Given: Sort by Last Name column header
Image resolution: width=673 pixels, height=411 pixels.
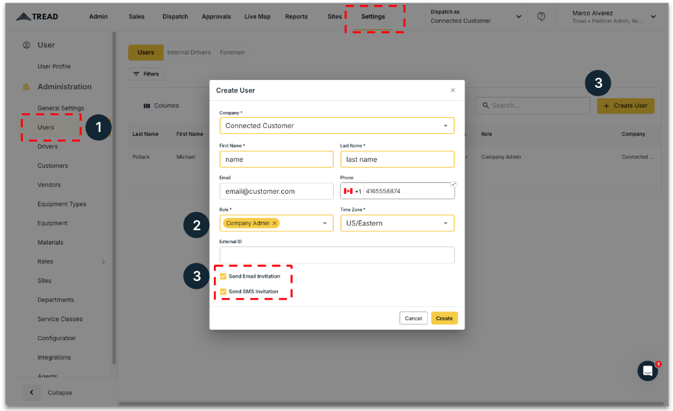Looking at the screenshot, I should [x=145, y=134].
